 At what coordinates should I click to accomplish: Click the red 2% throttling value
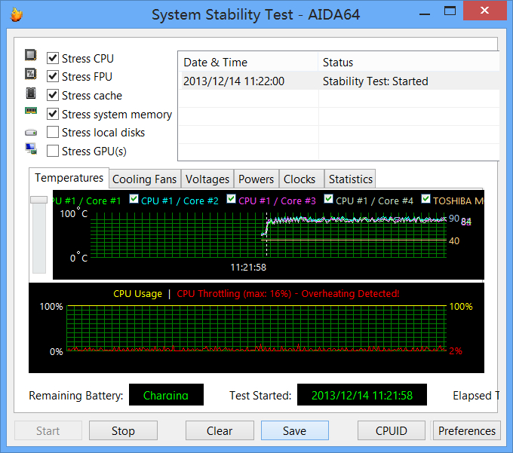pyautogui.click(x=456, y=351)
